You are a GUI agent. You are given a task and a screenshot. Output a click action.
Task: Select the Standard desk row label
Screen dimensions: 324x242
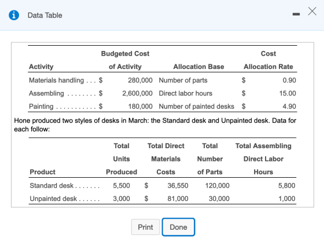(51, 185)
